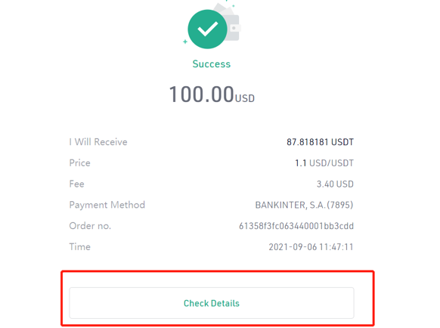Viewport: 440px width, 328px height.
Task: Select the Success status text
Action: pos(212,64)
